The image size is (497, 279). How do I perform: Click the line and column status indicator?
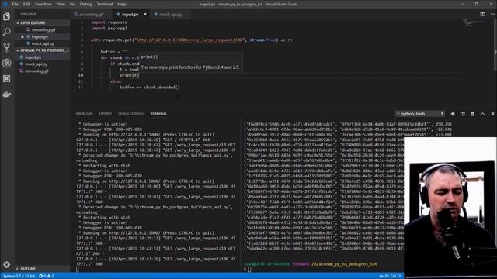(x=390, y=276)
